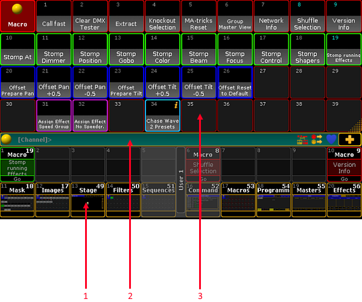Run the Assign Effect Speed Group macro
Image resolution: width=362 pixels, height=302 pixels.
[54, 115]
